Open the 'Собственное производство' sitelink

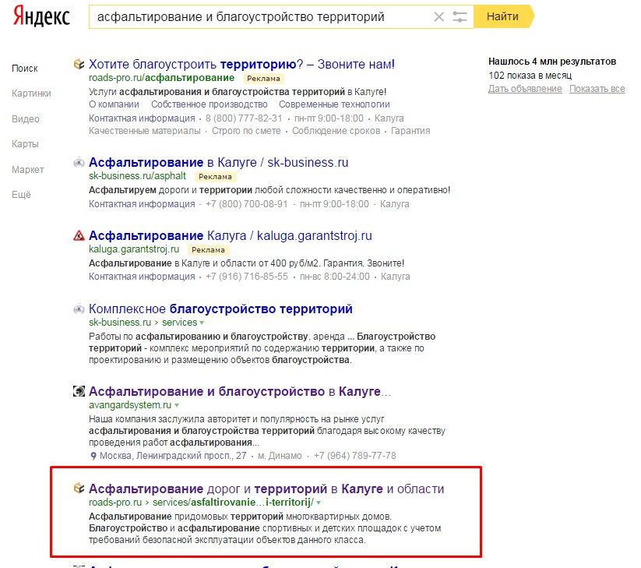(x=210, y=104)
